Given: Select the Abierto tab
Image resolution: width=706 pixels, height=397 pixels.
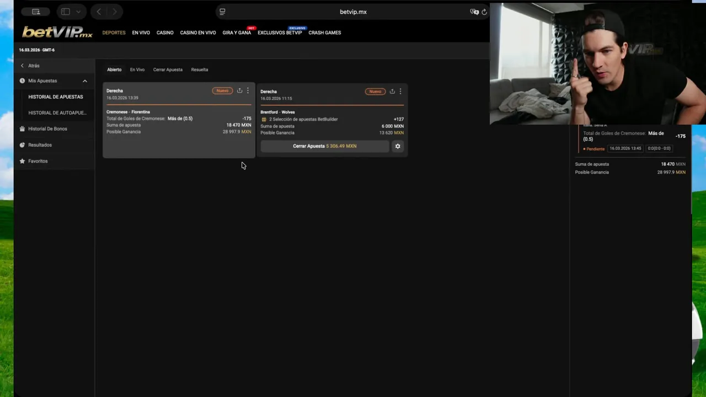Looking at the screenshot, I should (x=114, y=69).
